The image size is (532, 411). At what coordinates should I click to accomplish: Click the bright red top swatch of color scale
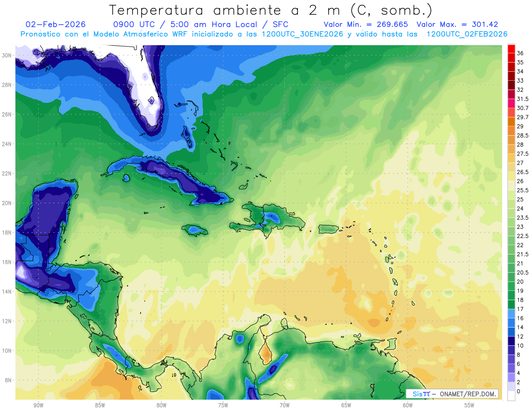click(511, 48)
